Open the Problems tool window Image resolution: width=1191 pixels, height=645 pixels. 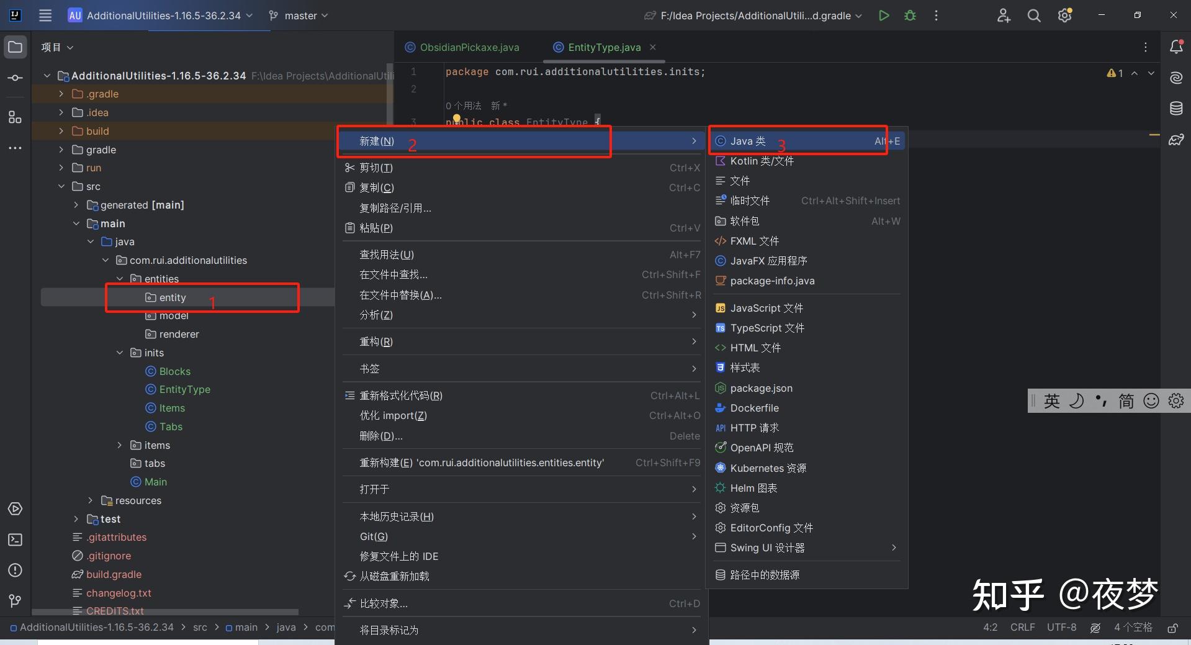15,570
